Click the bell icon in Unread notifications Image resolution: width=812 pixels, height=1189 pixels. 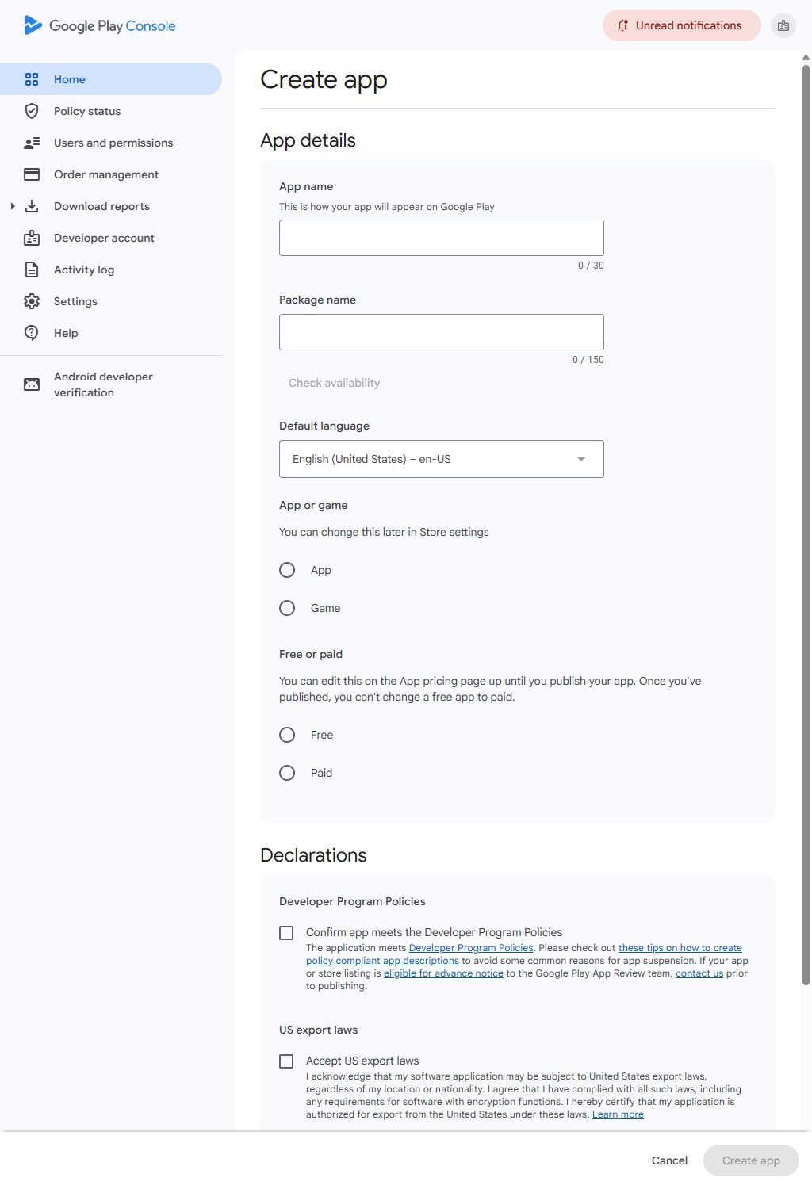point(622,25)
